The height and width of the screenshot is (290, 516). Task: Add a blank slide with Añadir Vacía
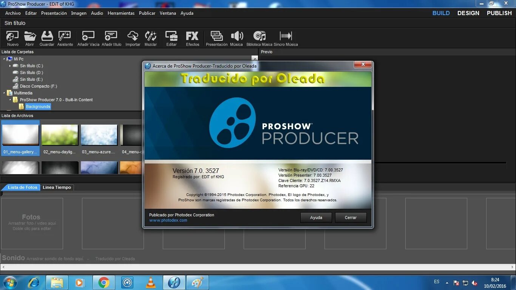[88, 38]
